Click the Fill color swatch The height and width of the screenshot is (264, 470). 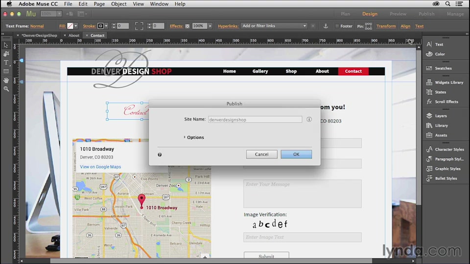click(x=70, y=26)
